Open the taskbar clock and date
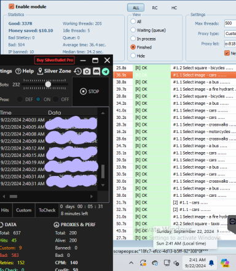236x271 pixels. (x=195, y=262)
